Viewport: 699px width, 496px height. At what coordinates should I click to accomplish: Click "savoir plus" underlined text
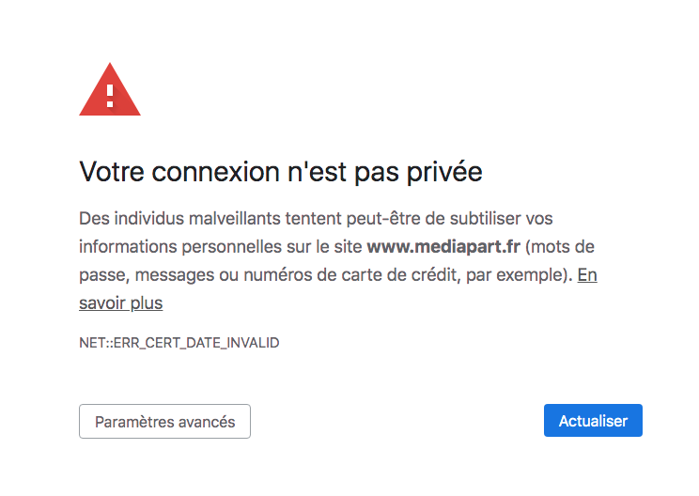tap(121, 303)
